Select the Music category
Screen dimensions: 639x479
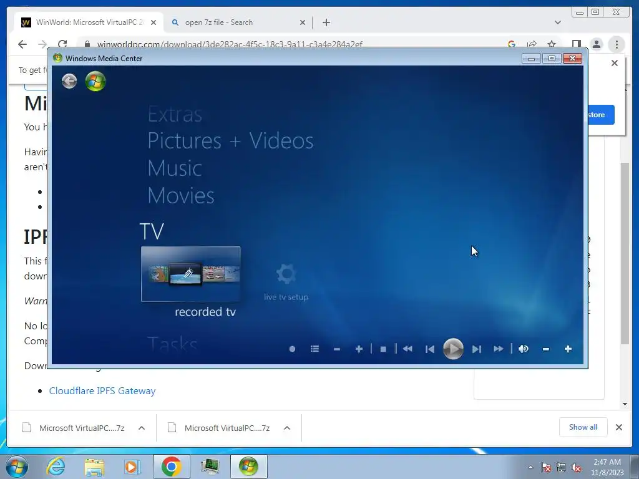pyautogui.click(x=175, y=168)
